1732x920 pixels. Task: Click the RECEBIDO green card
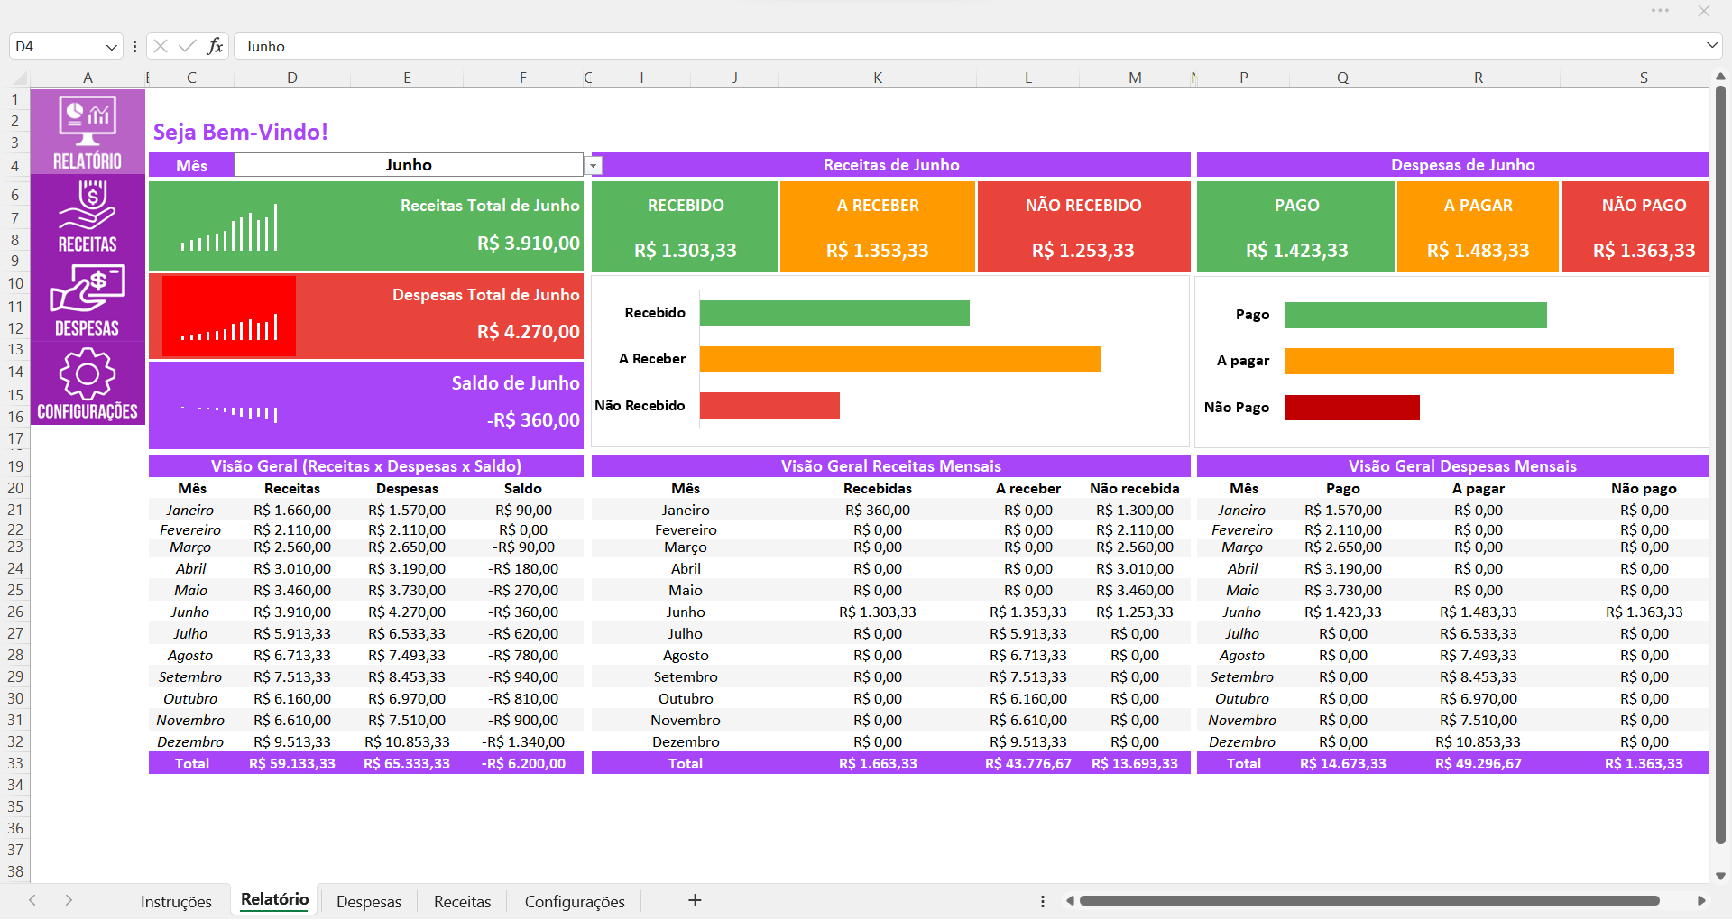(685, 227)
